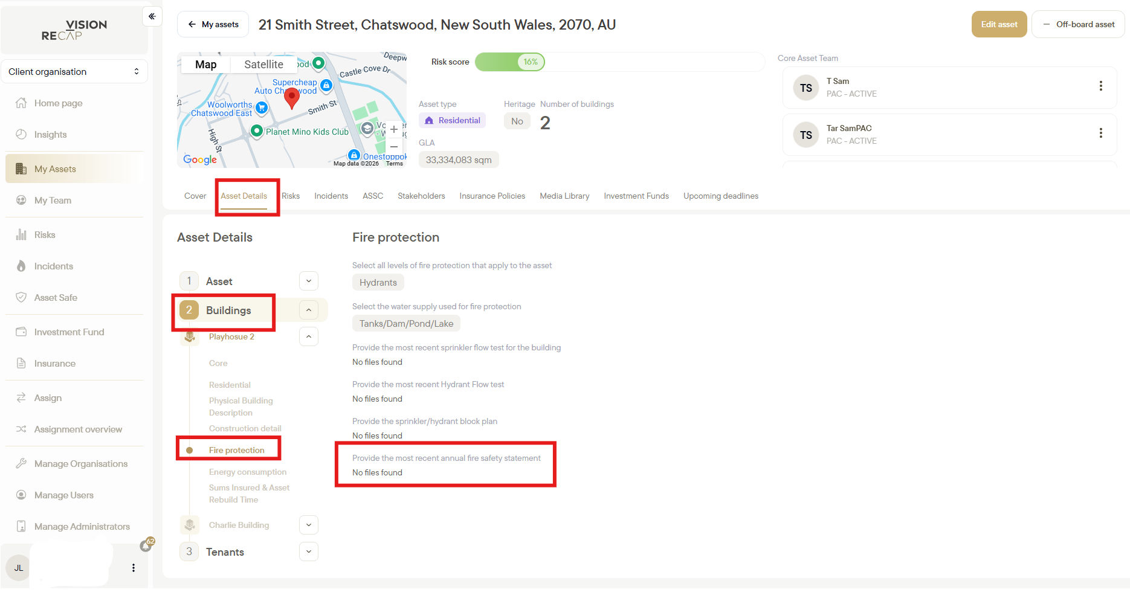Click the Edit asset button
This screenshot has width=1130, height=598.
pyautogui.click(x=999, y=24)
